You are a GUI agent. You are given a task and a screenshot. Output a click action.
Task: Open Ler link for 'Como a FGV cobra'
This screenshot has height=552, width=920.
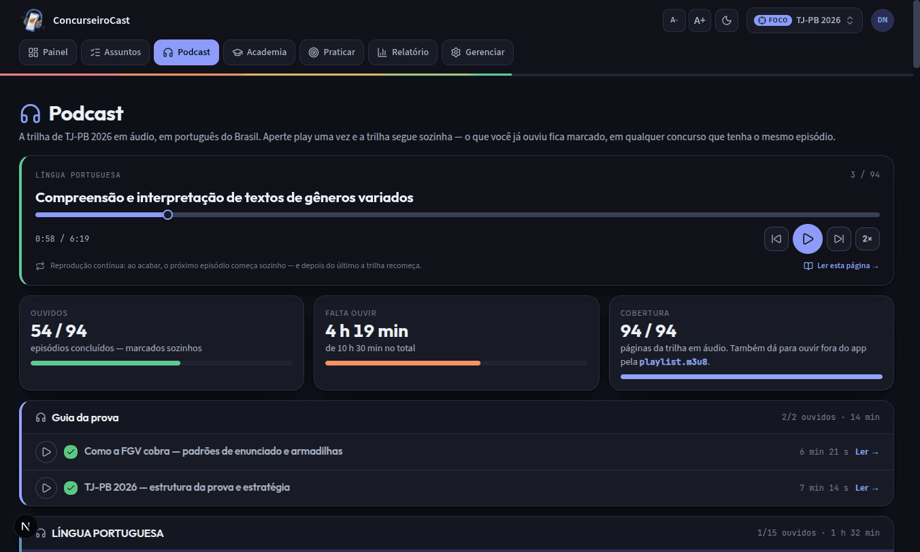[x=867, y=452]
